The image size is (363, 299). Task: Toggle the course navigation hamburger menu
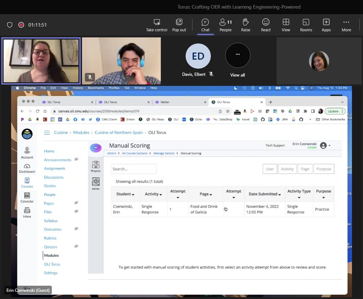point(47,133)
